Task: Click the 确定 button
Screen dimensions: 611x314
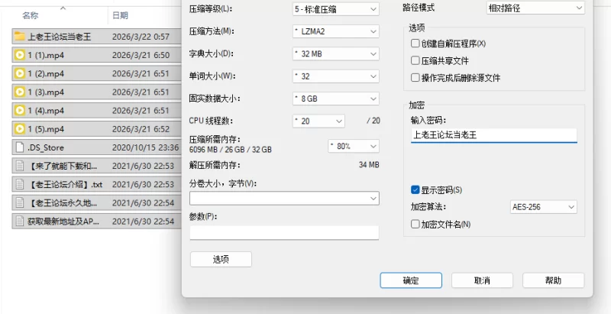Action: [411, 280]
